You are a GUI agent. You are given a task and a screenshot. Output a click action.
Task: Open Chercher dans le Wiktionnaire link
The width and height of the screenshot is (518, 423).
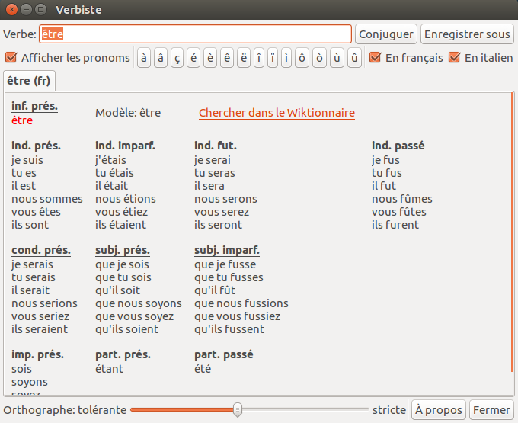[277, 113]
